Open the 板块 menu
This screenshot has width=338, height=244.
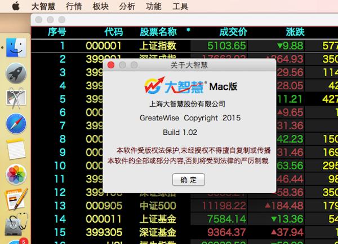click(x=100, y=6)
